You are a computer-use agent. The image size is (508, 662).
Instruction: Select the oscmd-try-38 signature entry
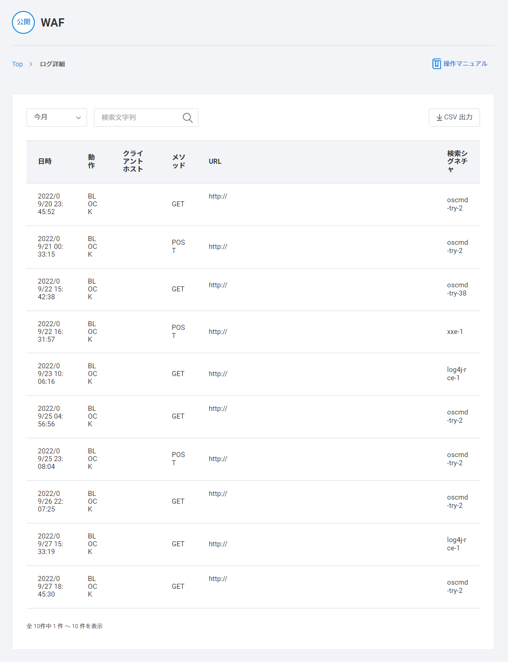click(x=457, y=289)
